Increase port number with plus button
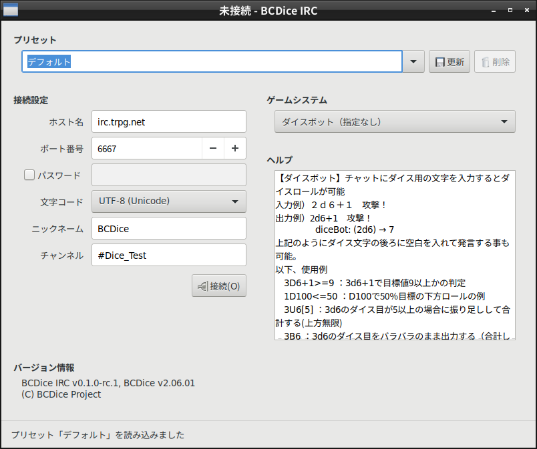 (x=235, y=148)
